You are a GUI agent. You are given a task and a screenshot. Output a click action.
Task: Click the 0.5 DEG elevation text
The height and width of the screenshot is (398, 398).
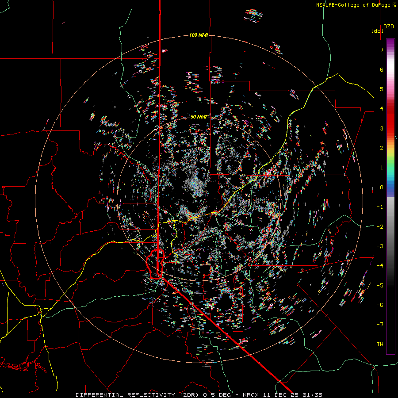pyautogui.click(x=217, y=395)
